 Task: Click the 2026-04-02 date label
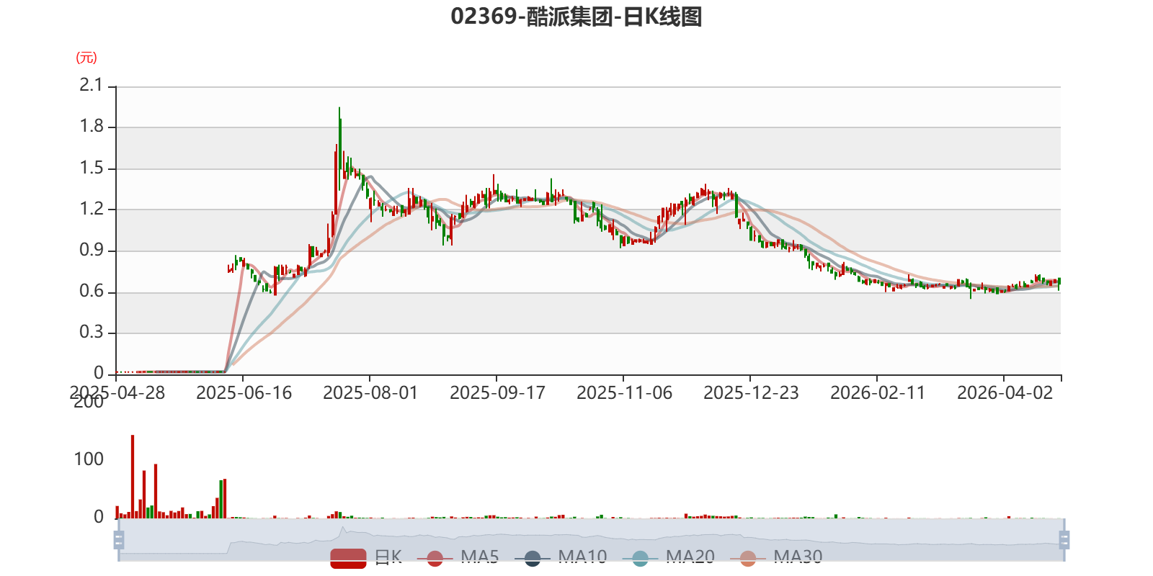(1005, 393)
